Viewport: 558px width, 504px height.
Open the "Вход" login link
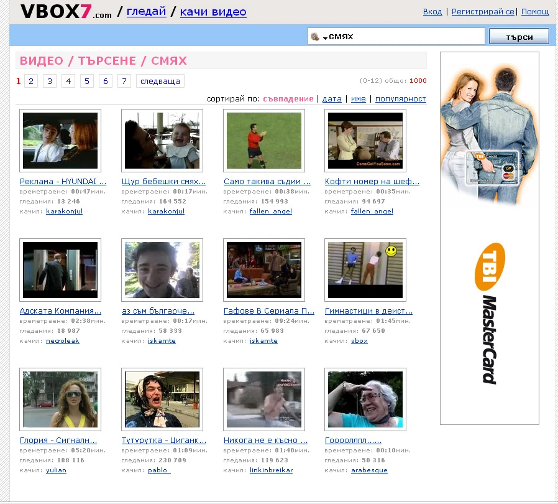432,11
